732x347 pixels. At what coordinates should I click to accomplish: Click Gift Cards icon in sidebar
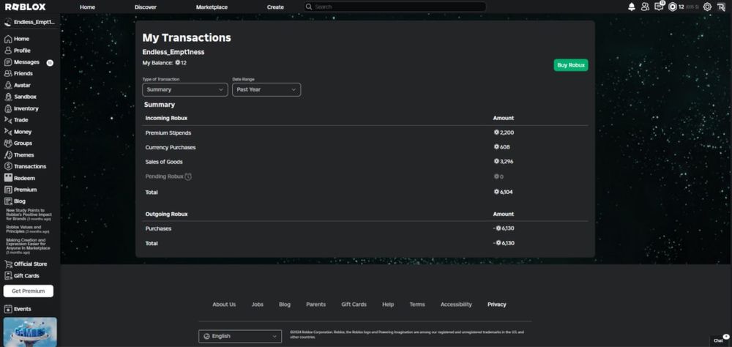[8, 275]
